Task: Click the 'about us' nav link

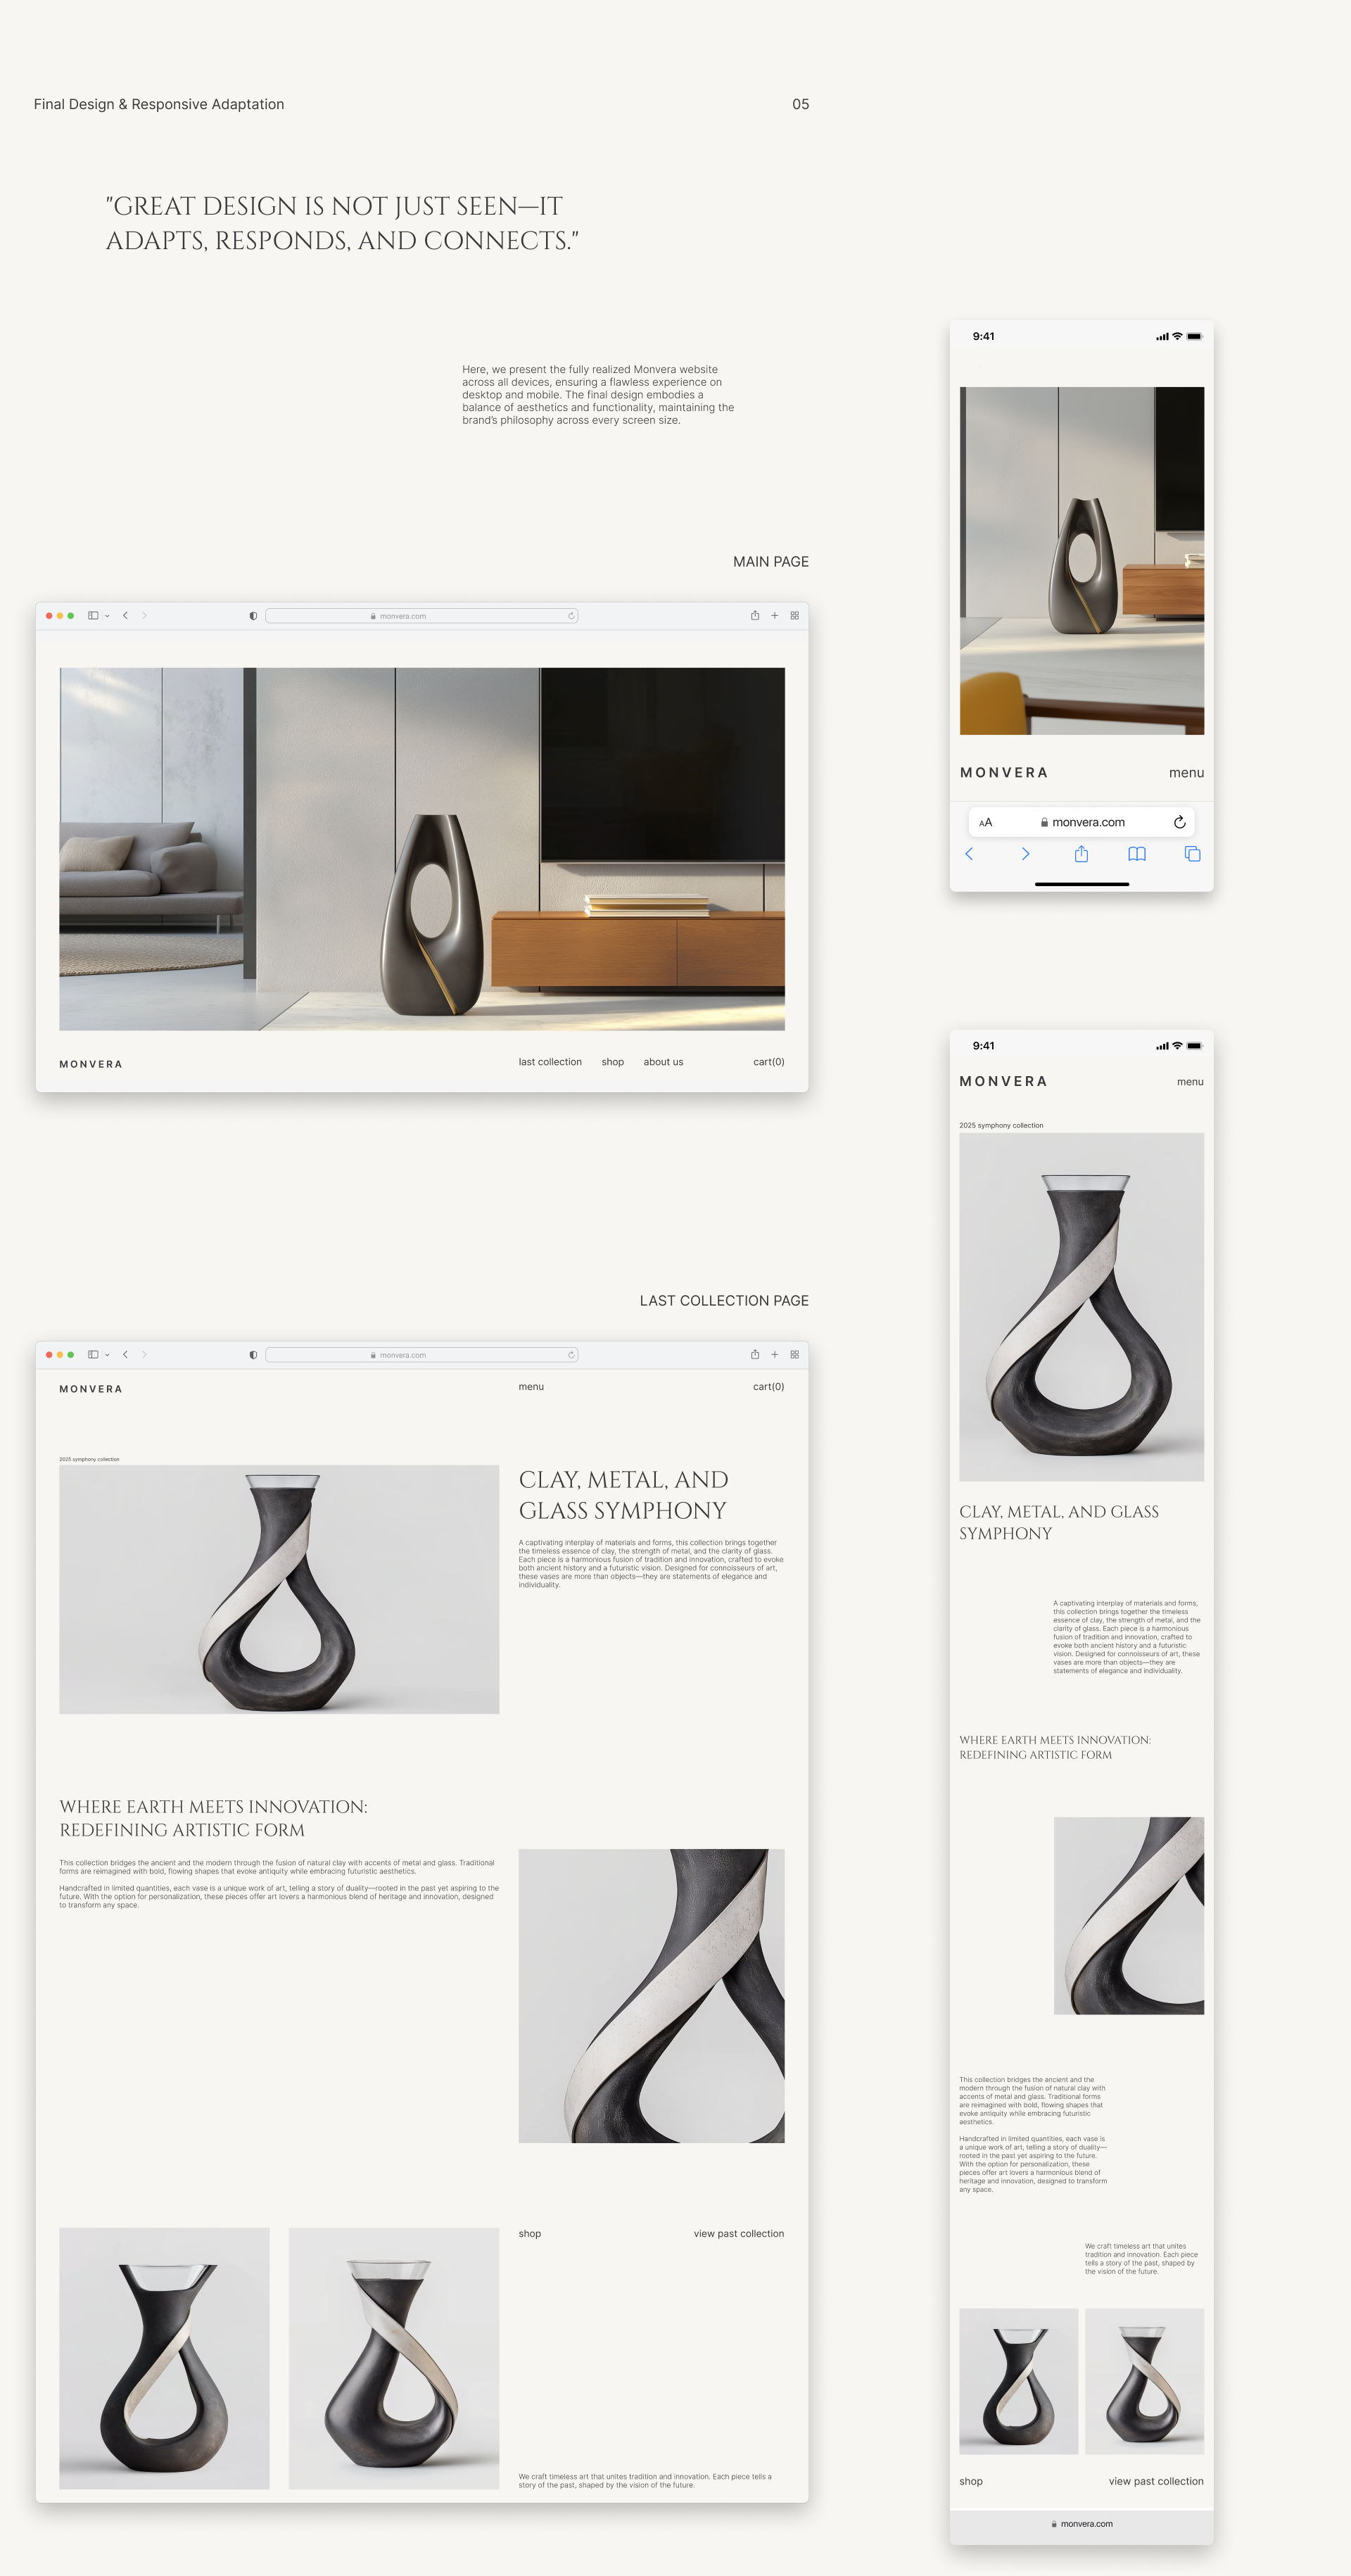Action: click(663, 1062)
